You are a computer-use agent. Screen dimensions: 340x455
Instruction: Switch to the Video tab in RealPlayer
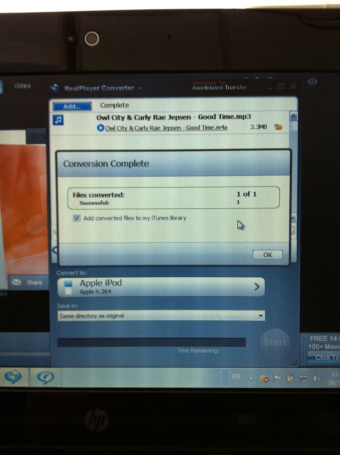pyautogui.click(x=22, y=86)
